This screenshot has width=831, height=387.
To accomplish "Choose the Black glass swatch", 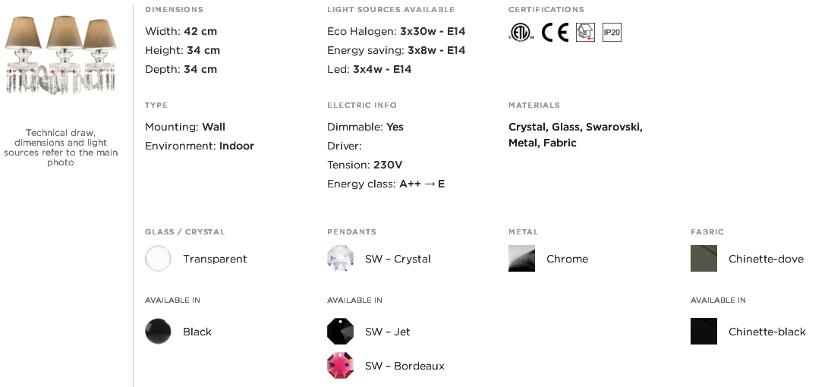I will pyautogui.click(x=158, y=332).
